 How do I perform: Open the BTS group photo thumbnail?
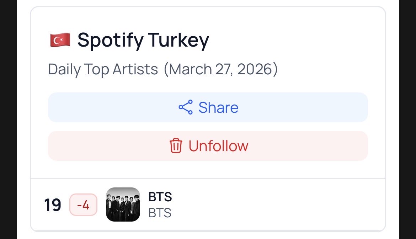pos(123,205)
